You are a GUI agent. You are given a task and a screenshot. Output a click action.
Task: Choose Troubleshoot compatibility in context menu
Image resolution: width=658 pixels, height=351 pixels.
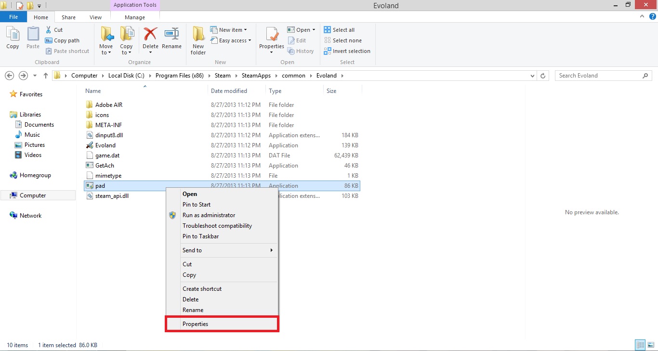222,226
